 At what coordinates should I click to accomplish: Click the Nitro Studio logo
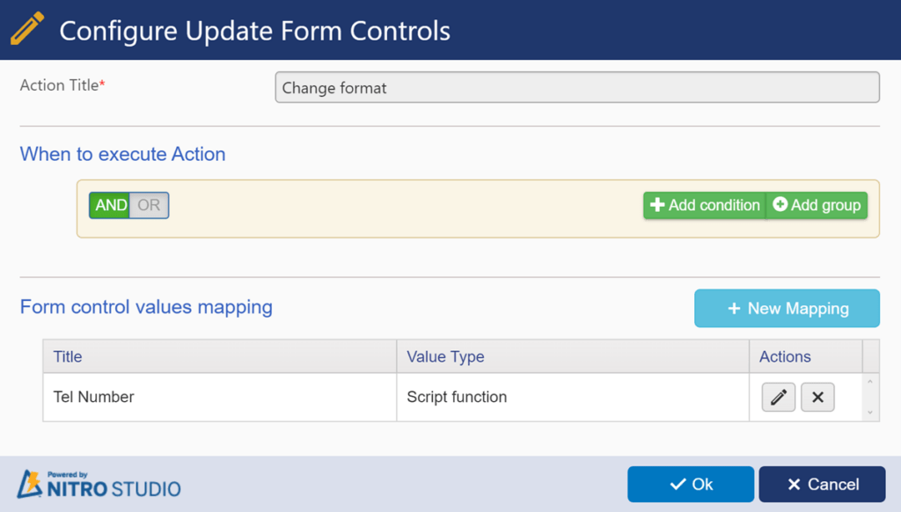pos(99,484)
